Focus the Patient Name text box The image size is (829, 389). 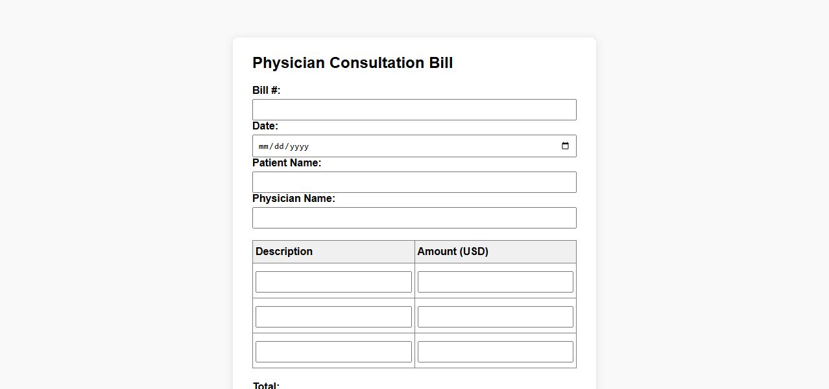pos(414,183)
